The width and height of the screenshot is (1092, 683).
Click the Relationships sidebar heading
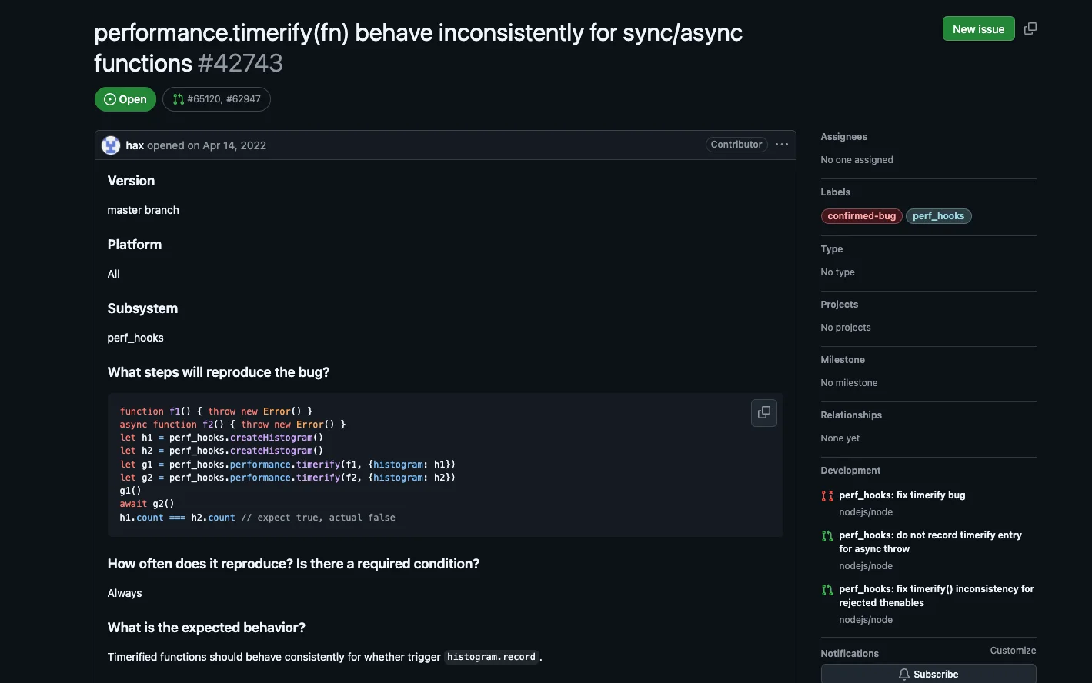point(851,415)
